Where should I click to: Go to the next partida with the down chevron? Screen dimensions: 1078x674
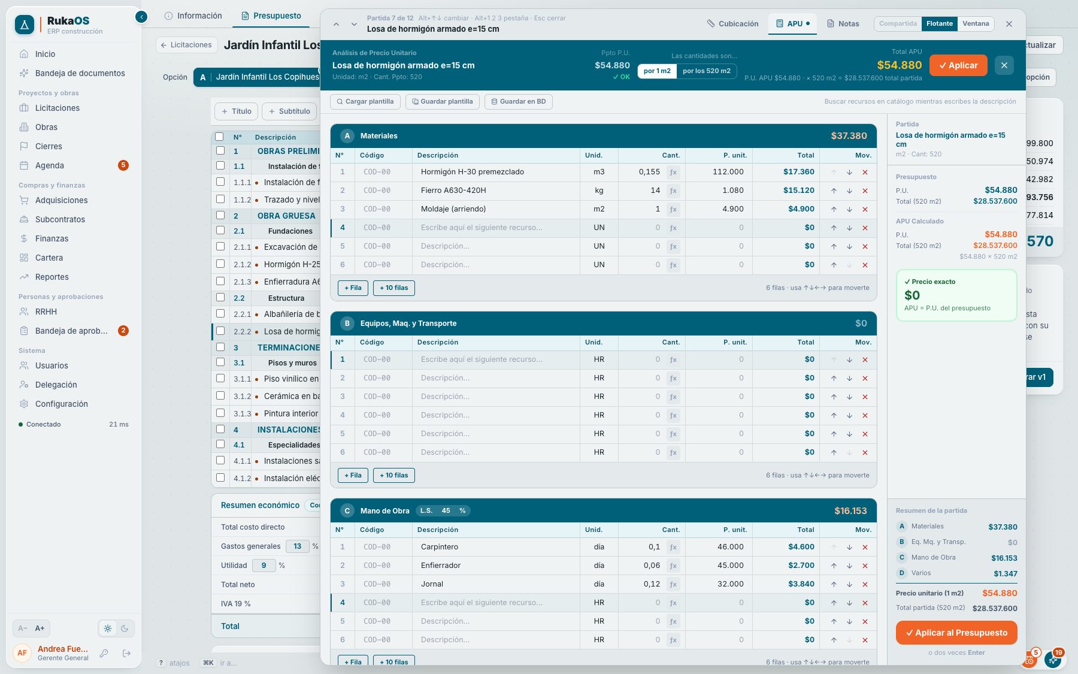tap(354, 24)
